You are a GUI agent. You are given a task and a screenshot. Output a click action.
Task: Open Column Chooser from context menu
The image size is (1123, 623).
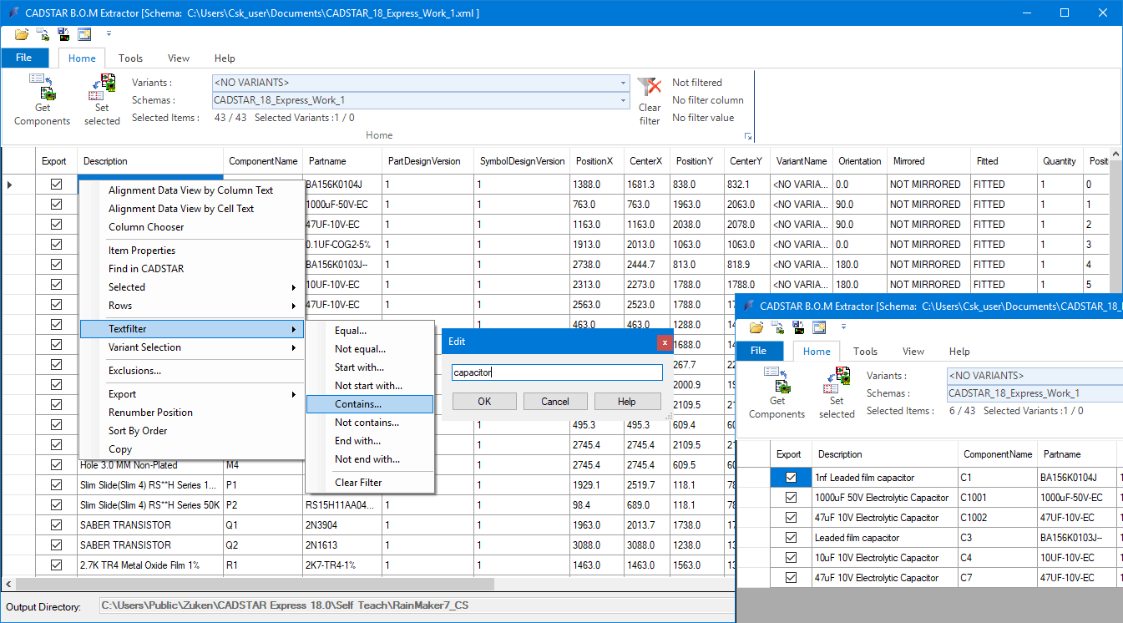click(x=193, y=227)
